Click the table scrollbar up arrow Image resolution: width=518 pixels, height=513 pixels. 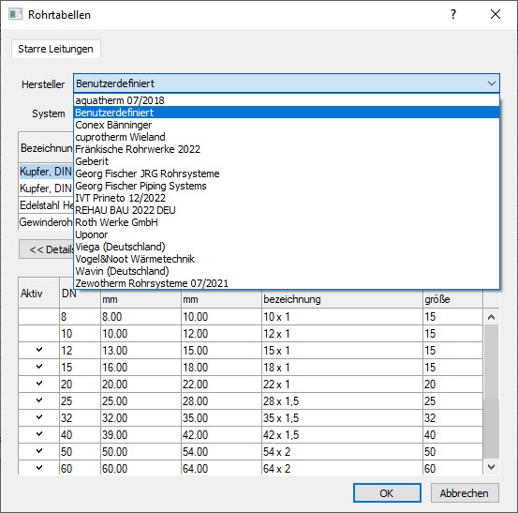pyautogui.click(x=491, y=317)
